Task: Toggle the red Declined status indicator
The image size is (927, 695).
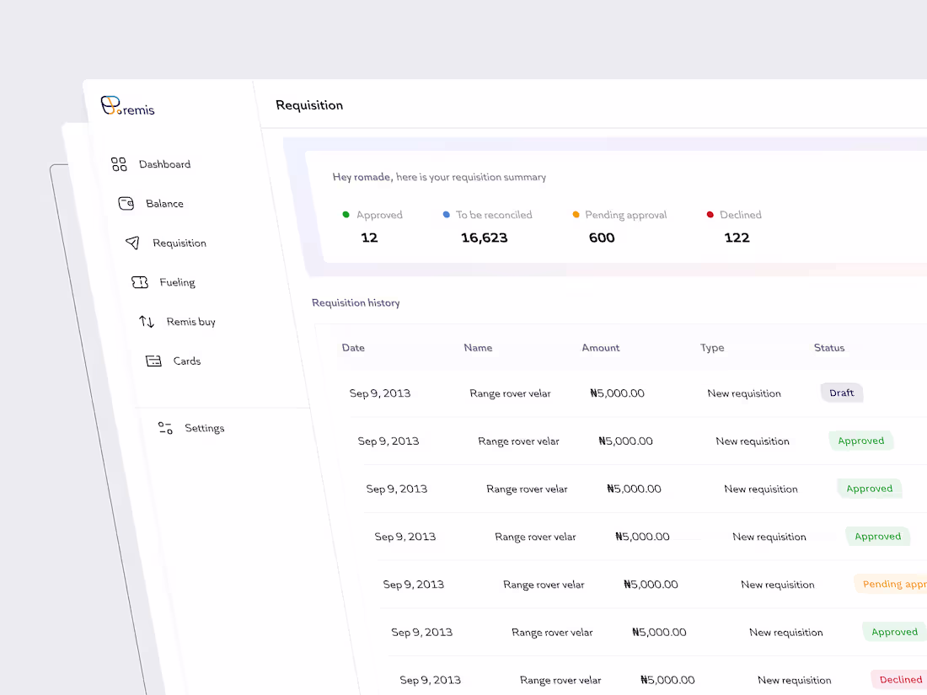Action: pyautogui.click(x=709, y=215)
